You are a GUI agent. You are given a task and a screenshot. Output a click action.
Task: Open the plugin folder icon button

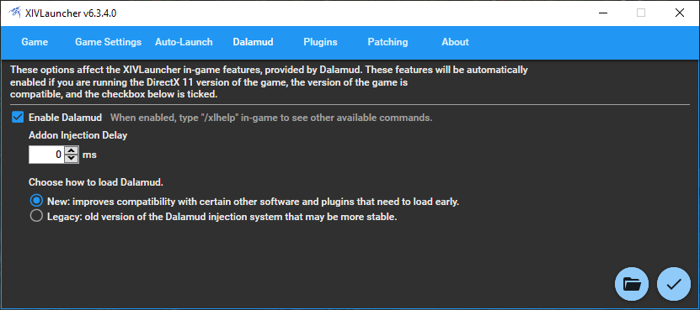tap(632, 284)
